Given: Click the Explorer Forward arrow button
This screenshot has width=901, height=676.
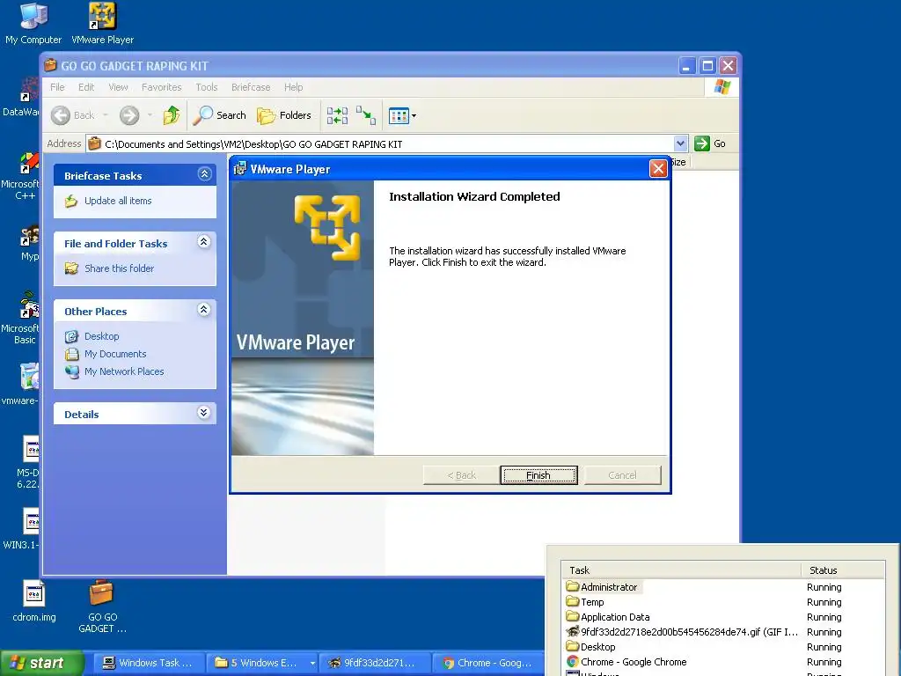Looking at the screenshot, I should click(x=129, y=115).
